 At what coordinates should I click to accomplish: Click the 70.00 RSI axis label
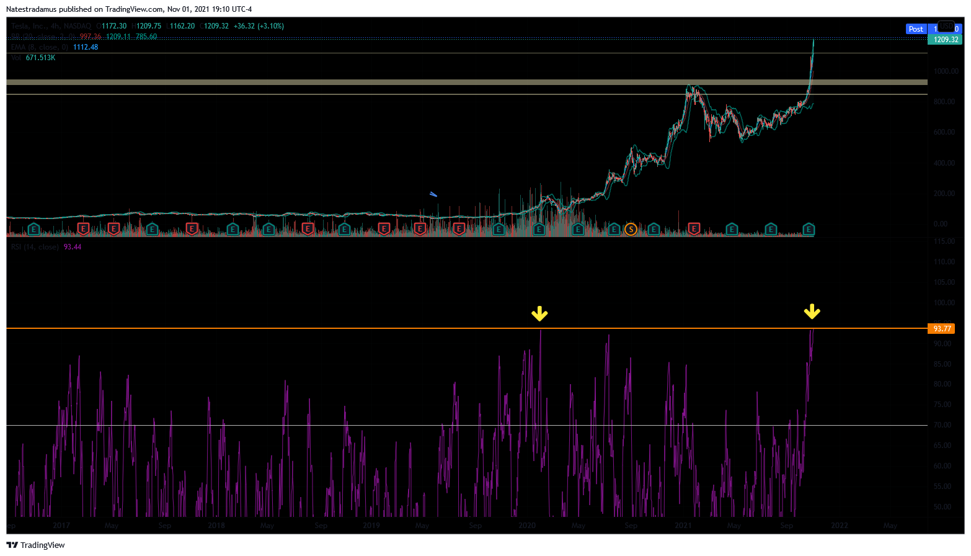[942, 425]
